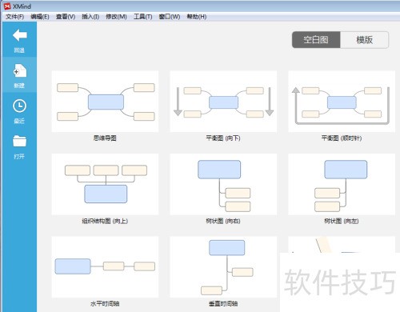
Task: Choose the 树状图 (向右) thumbnail
Action: pyautogui.click(x=223, y=184)
